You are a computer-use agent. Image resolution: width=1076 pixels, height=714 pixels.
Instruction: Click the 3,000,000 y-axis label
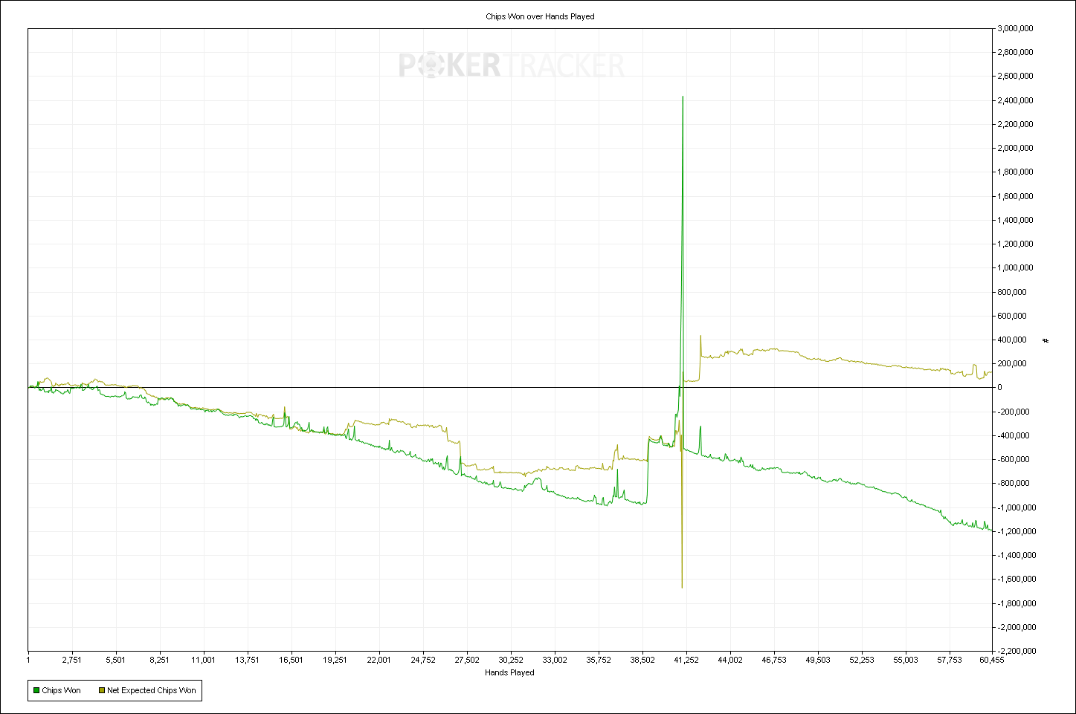tap(1016, 28)
